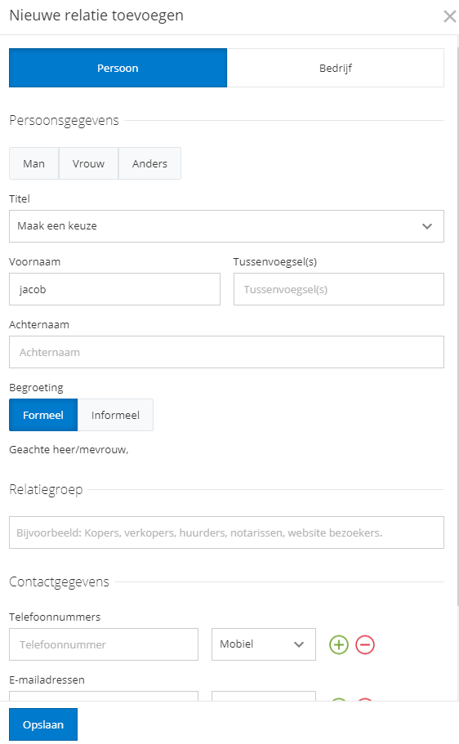Switch to the Bedrijf tab
This screenshot has width=459, height=744.
coord(336,68)
